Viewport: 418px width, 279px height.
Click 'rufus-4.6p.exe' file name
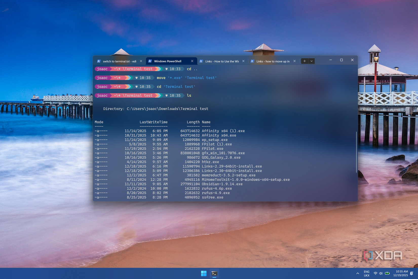click(217, 188)
